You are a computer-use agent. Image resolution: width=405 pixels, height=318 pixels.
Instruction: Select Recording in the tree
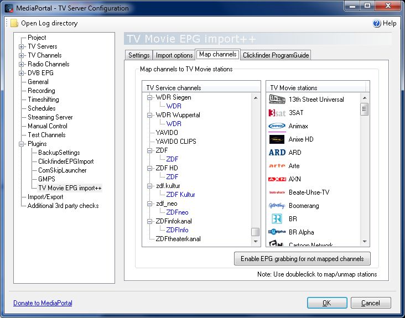coord(41,91)
